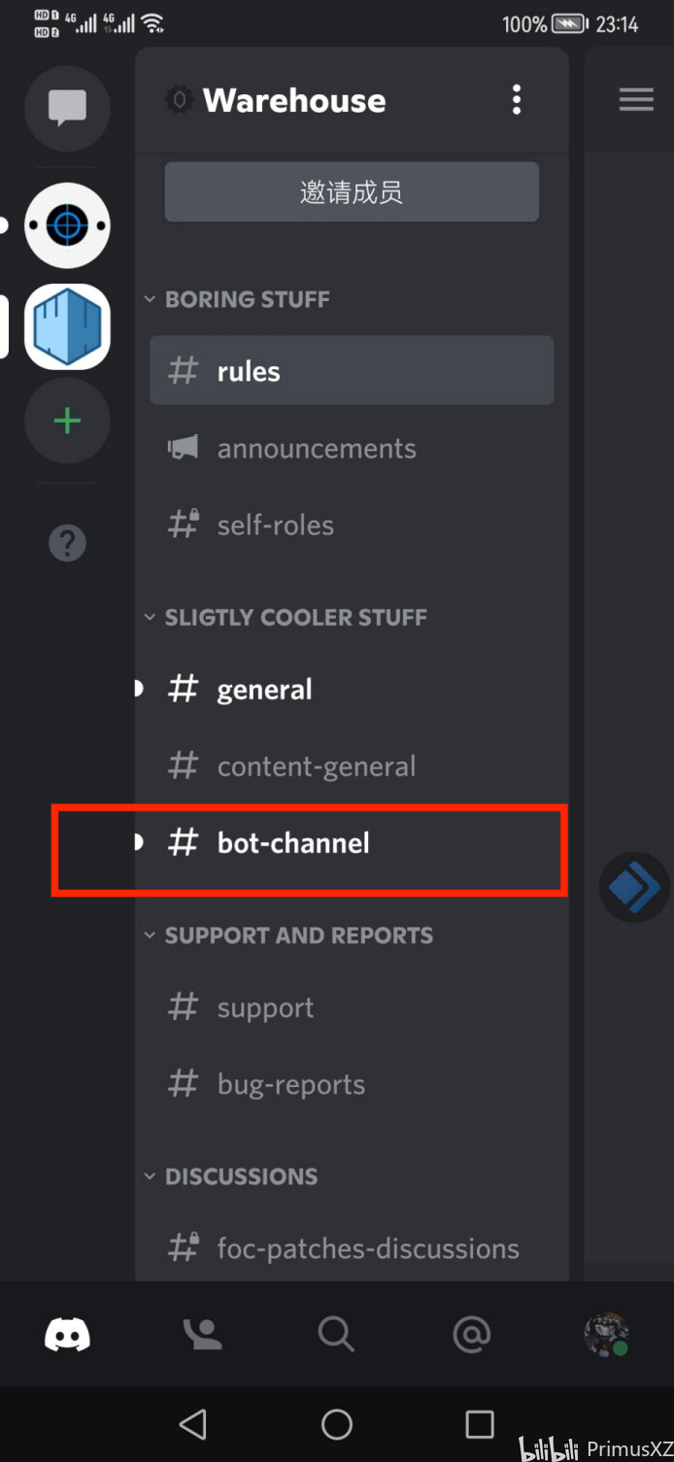The image size is (674, 1462).
Task: Open the Mentions tab
Action: 472,1335
